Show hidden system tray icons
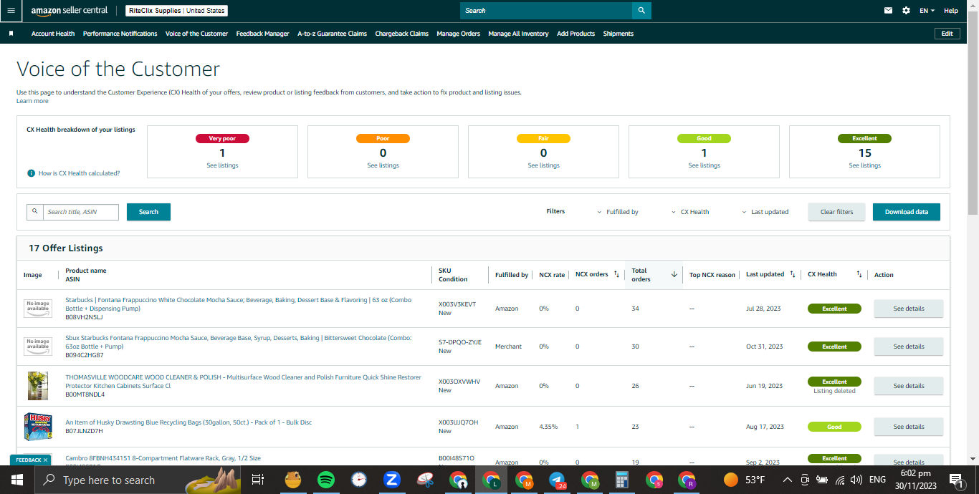Screen dimensions: 979x494 787,480
